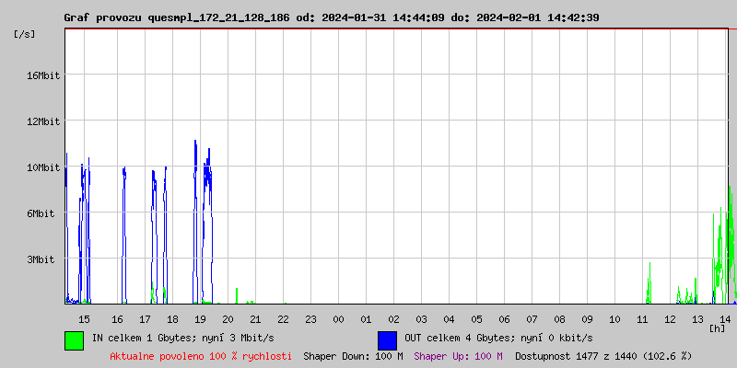Select hour 11 on the time axis
The width and height of the screenshot is (737, 368).
[x=642, y=318]
